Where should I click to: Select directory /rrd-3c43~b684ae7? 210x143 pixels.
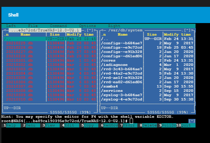tap(147, 69)
